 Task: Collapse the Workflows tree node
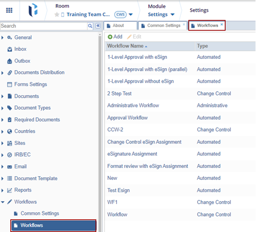point(3,202)
